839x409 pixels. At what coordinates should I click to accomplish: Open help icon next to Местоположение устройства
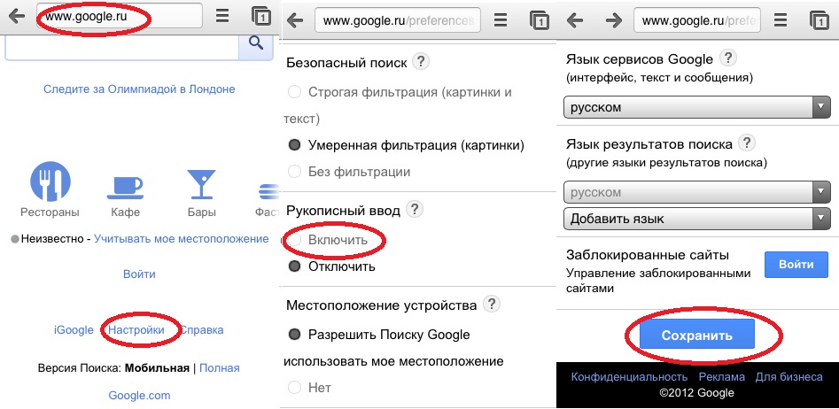tap(491, 305)
